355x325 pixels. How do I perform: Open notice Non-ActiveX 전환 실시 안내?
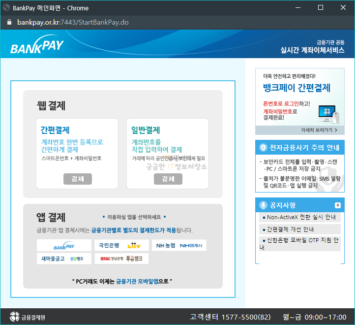[299, 217]
